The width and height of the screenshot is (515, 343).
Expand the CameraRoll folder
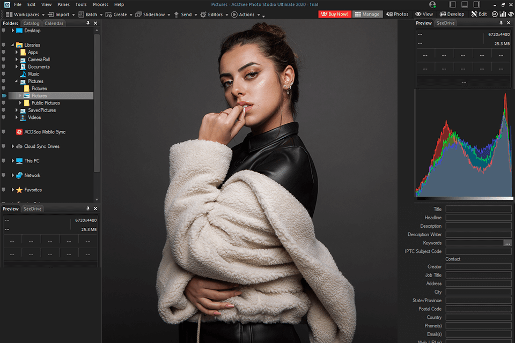[x=17, y=59]
